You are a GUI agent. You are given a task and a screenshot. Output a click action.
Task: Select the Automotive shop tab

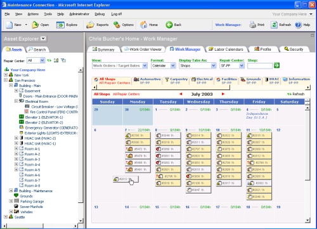pos(147,81)
